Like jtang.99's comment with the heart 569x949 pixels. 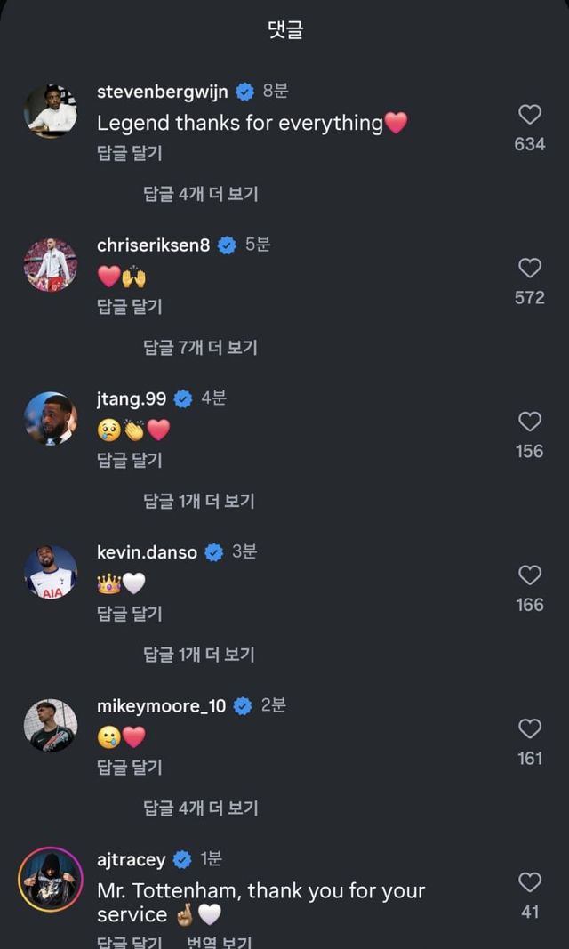pyautogui.click(x=530, y=422)
